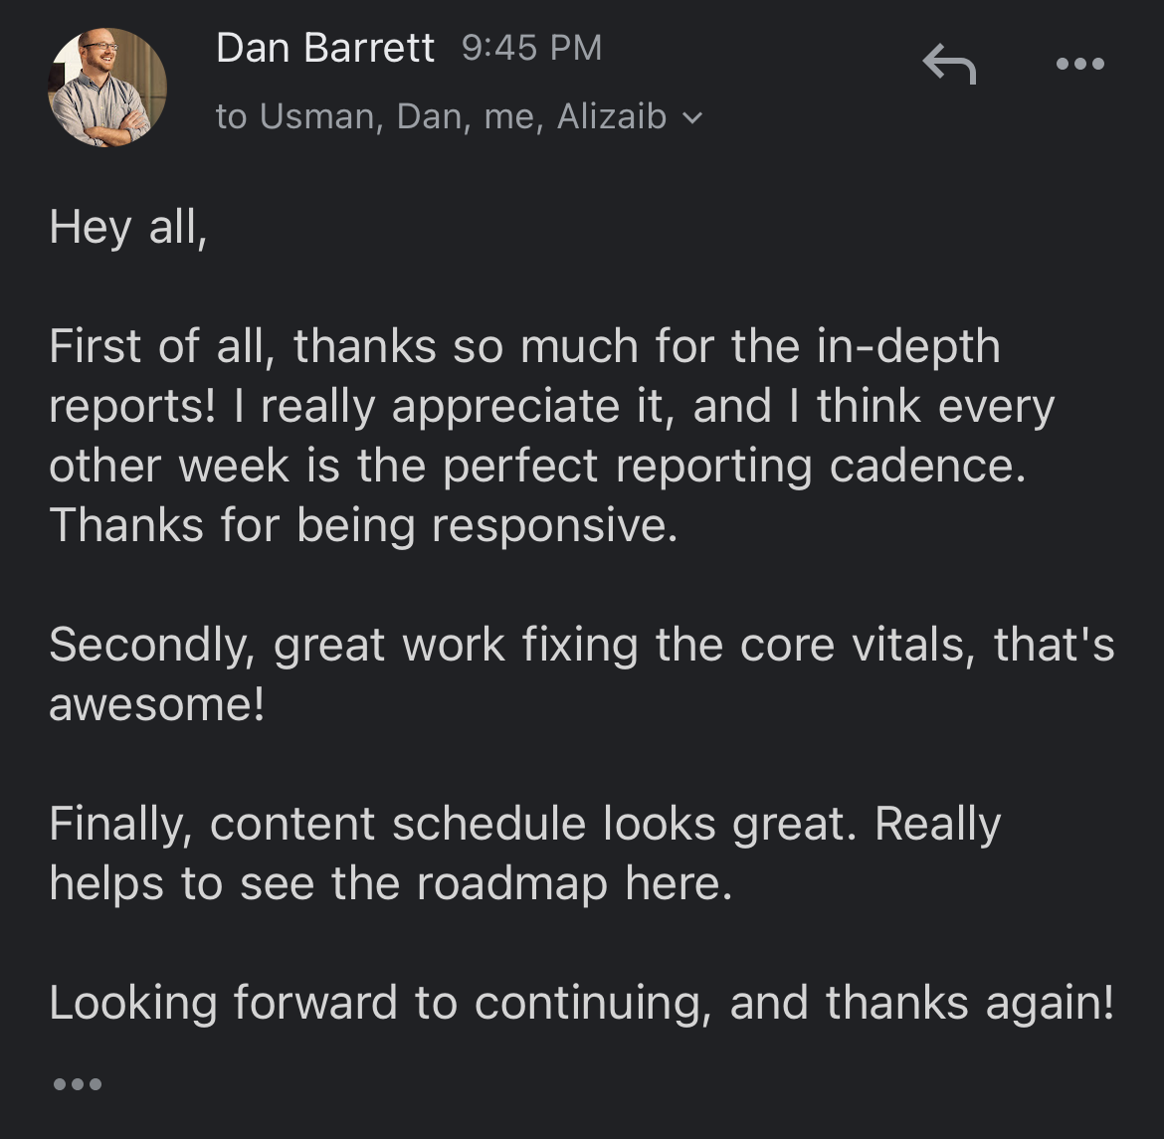This screenshot has height=1139, width=1164.
Task: Click the 9:45 PM timestamp
Action: 531,47
